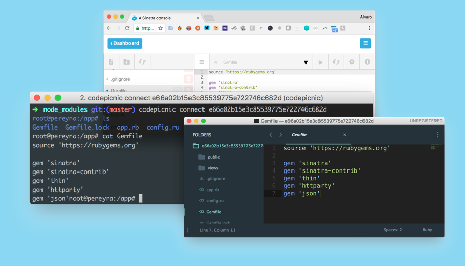Run the project with the play icon

point(321,62)
